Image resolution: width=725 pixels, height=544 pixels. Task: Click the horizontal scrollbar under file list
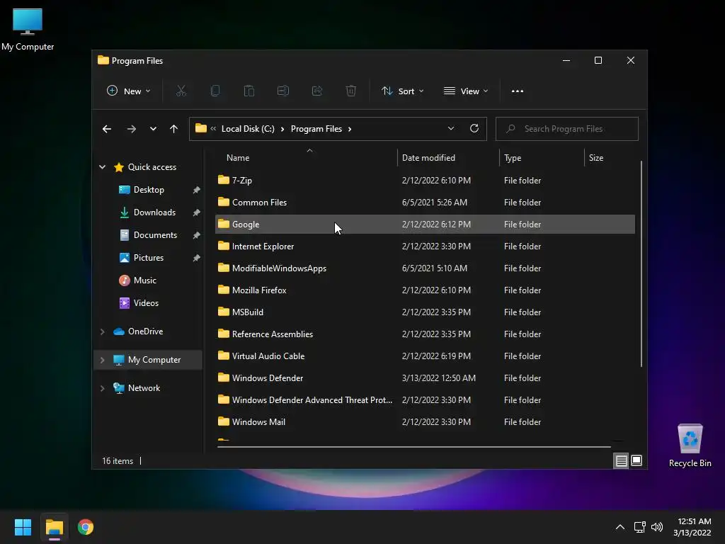coord(413,447)
